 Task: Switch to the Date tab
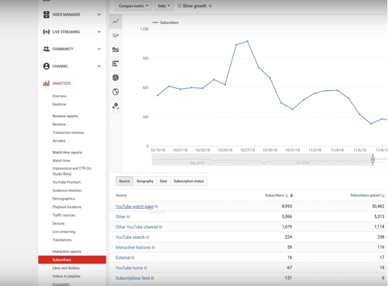(x=163, y=181)
